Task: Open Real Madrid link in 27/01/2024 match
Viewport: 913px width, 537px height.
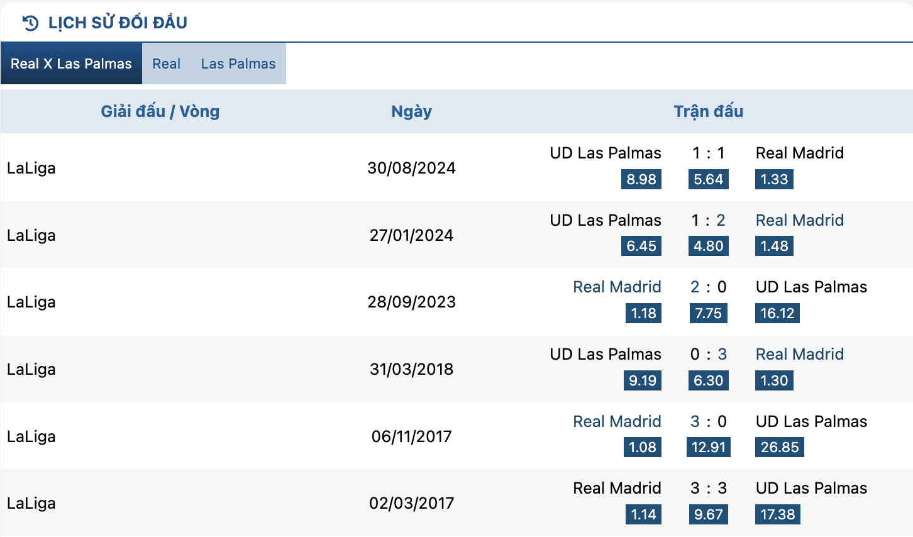Action: (x=800, y=220)
